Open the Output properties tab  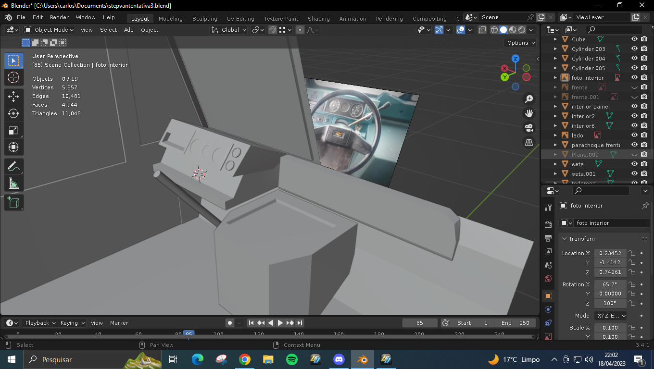pos(548,238)
